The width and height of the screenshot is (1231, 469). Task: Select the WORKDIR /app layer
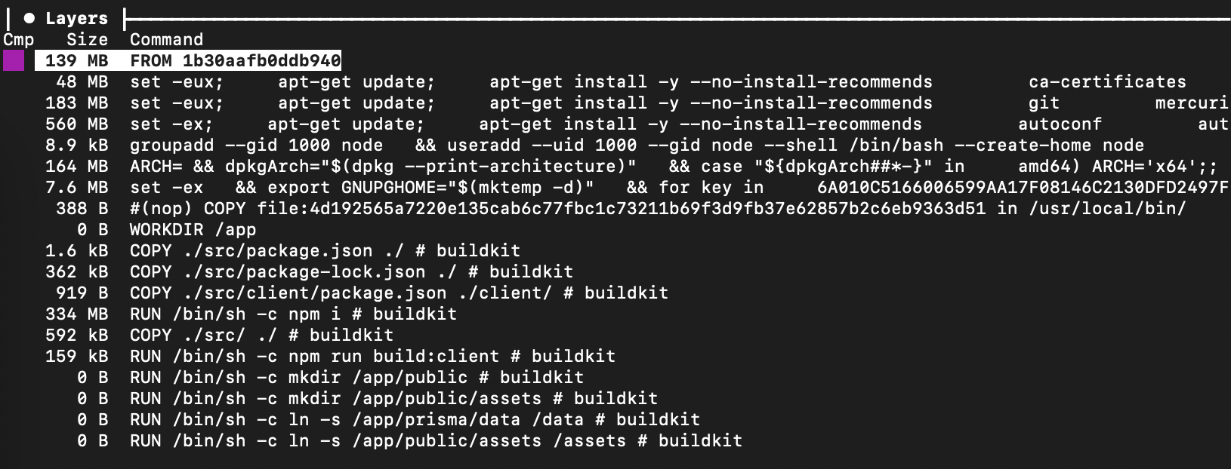pos(193,229)
